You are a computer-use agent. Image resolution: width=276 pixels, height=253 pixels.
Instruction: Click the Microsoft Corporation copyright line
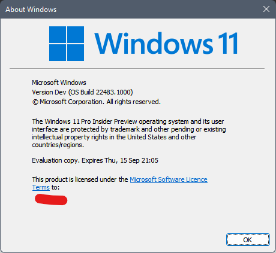96,102
